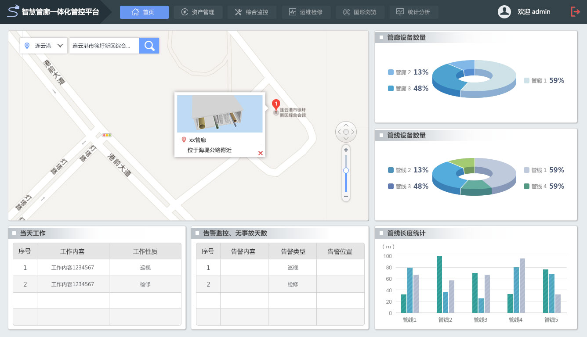Open the 综合监控 menu item
587x337 pixels.
click(x=252, y=12)
